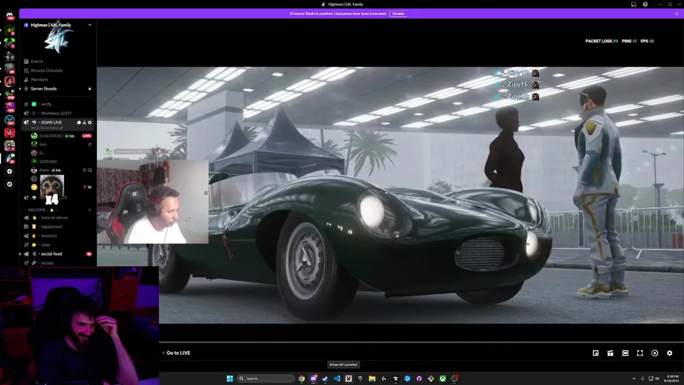Open File Explorer from the taskbar

(372, 379)
